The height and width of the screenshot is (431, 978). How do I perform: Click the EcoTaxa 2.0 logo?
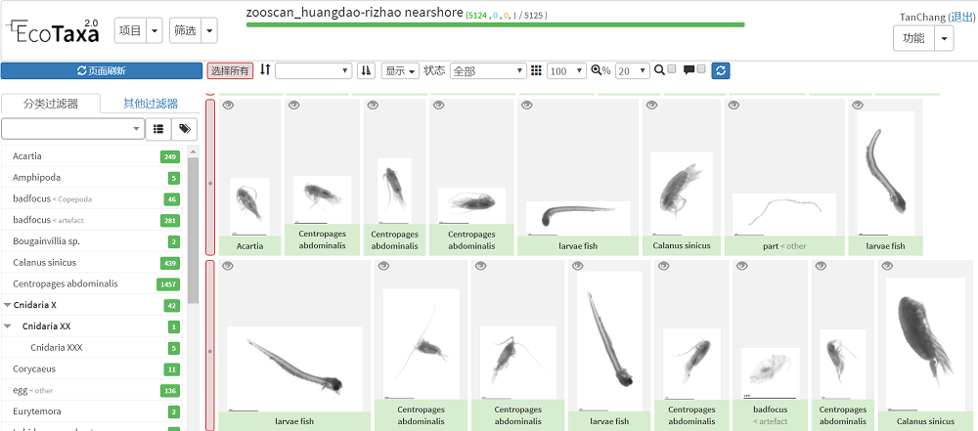[x=56, y=30]
